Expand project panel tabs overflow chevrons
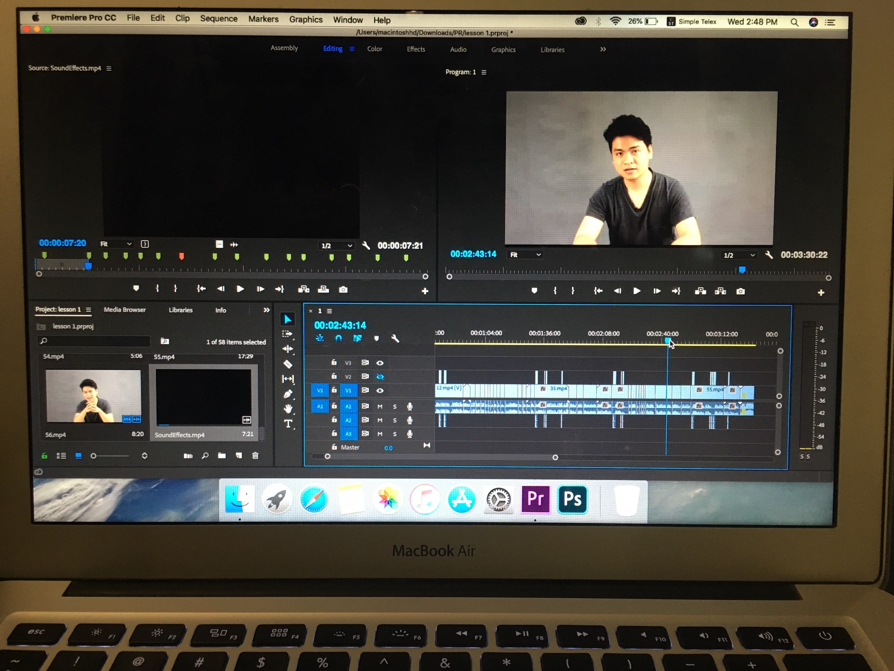 coord(266,310)
